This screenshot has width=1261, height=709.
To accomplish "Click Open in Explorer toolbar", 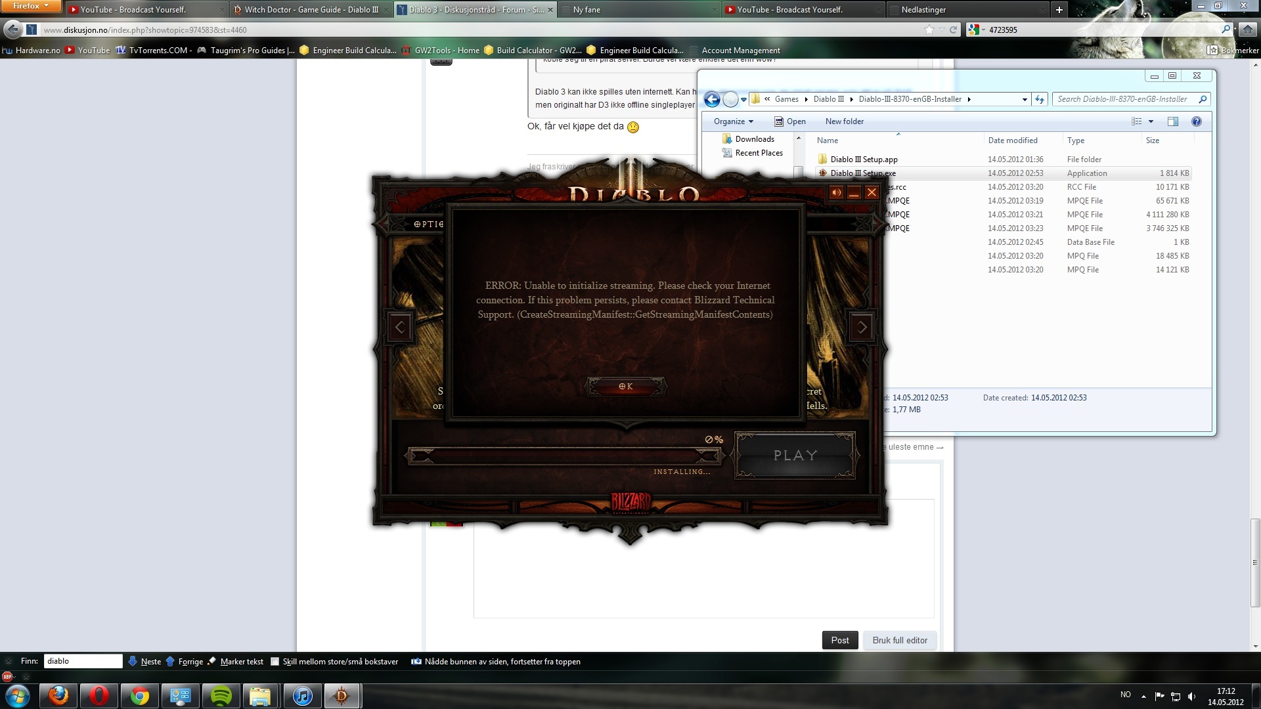I will coord(789,121).
